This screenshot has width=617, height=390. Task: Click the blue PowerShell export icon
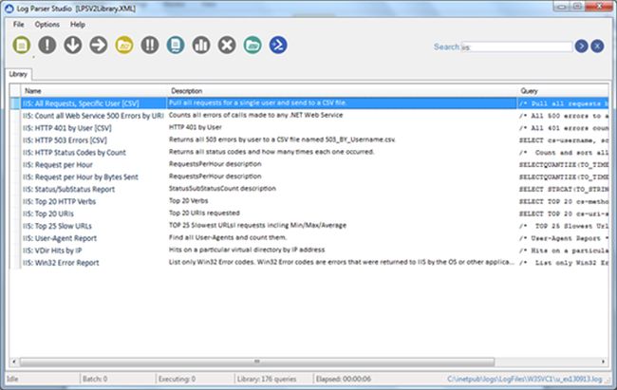(x=278, y=46)
